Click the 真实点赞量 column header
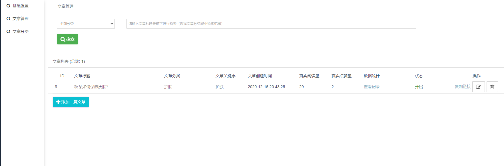 [341, 76]
